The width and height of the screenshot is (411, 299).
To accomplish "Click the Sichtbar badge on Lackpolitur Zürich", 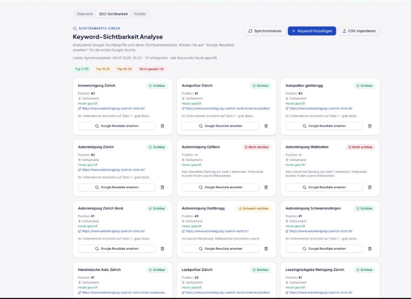I will 260,270.
